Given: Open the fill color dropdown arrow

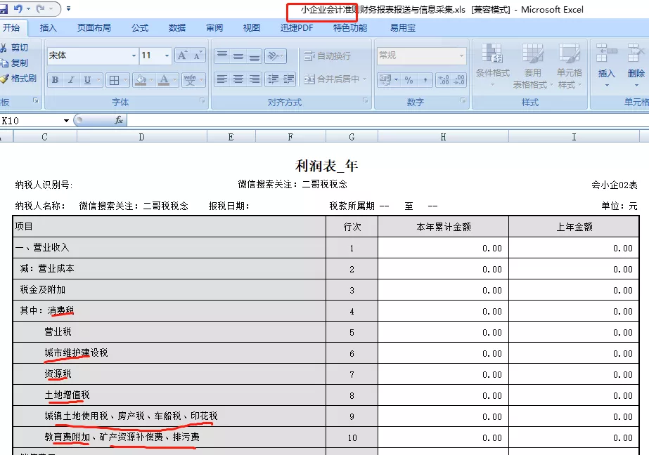Looking at the screenshot, I should pos(150,80).
